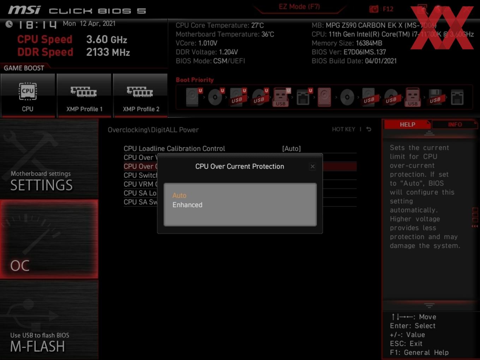Click the F1: General Help hint
The width and height of the screenshot is (480, 360).
419,352
